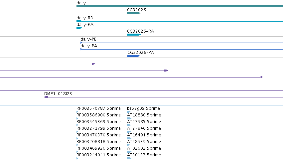
Task: Select the RP003469936.5prime EST marker
Action: [77, 151]
